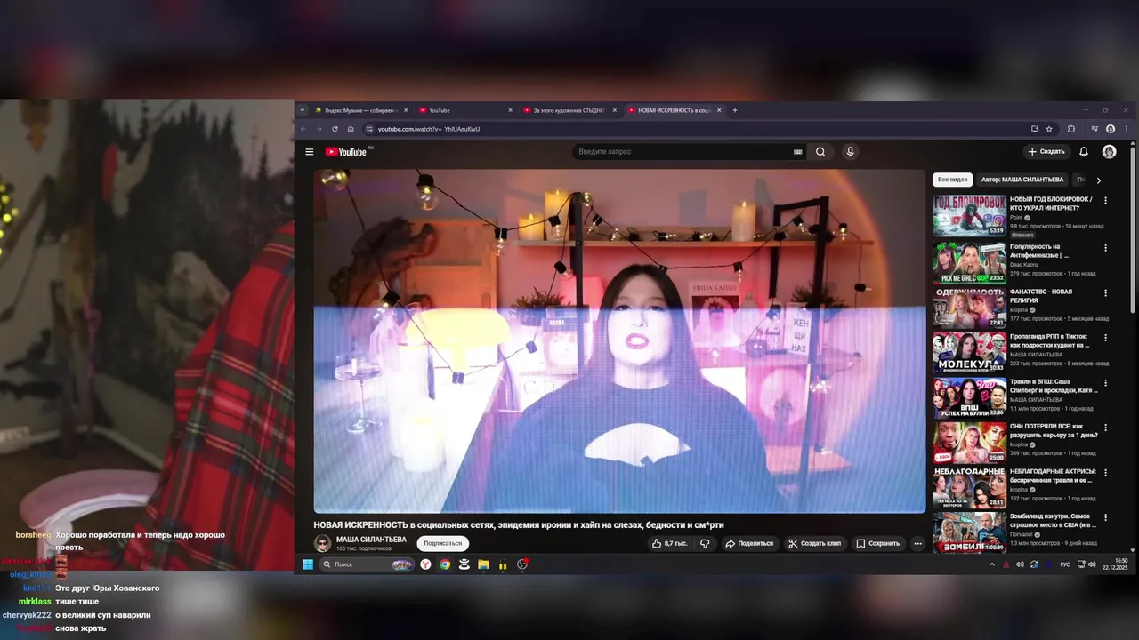Close the Яндекс Музыка tab
Viewport: 1139px width, 640px height.
point(406,110)
